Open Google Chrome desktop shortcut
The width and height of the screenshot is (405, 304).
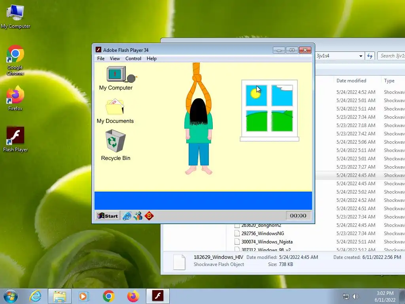15,60
